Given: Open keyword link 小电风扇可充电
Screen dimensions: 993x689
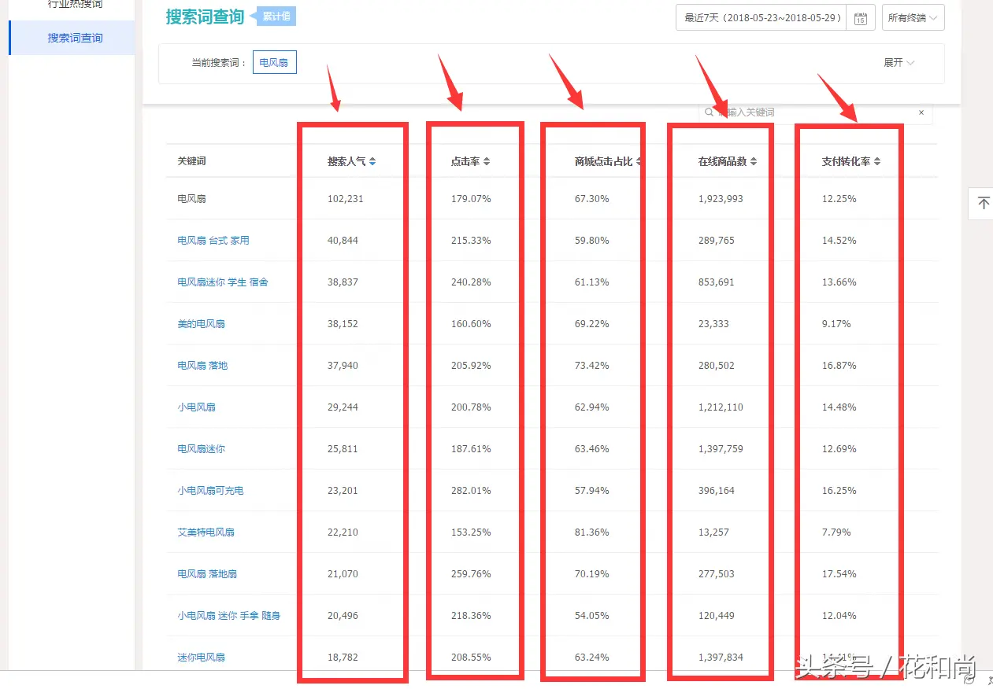Looking at the screenshot, I should point(210,491).
